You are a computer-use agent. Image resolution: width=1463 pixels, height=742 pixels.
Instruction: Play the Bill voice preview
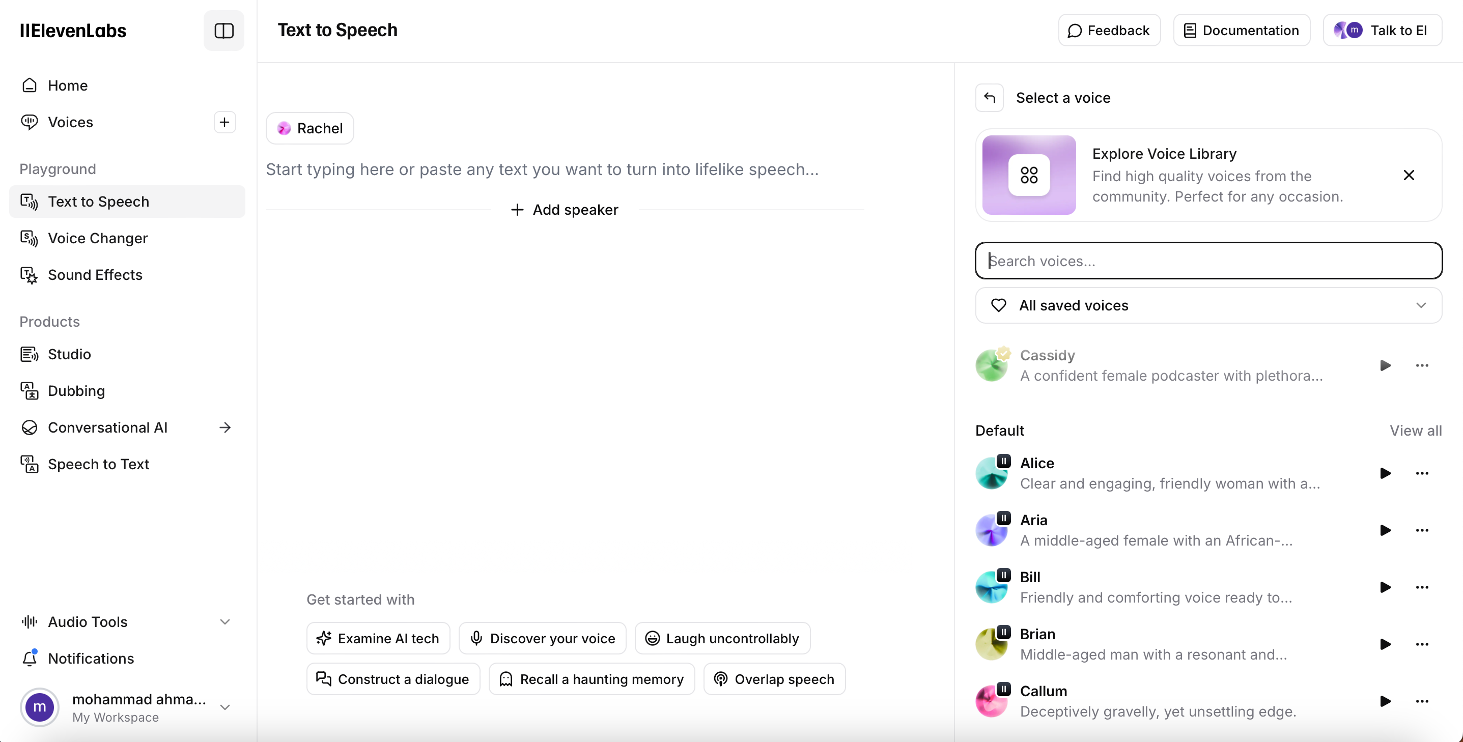tap(1385, 587)
